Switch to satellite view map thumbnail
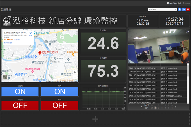The height and width of the screenshot is (127, 191). (x=5, y=77)
